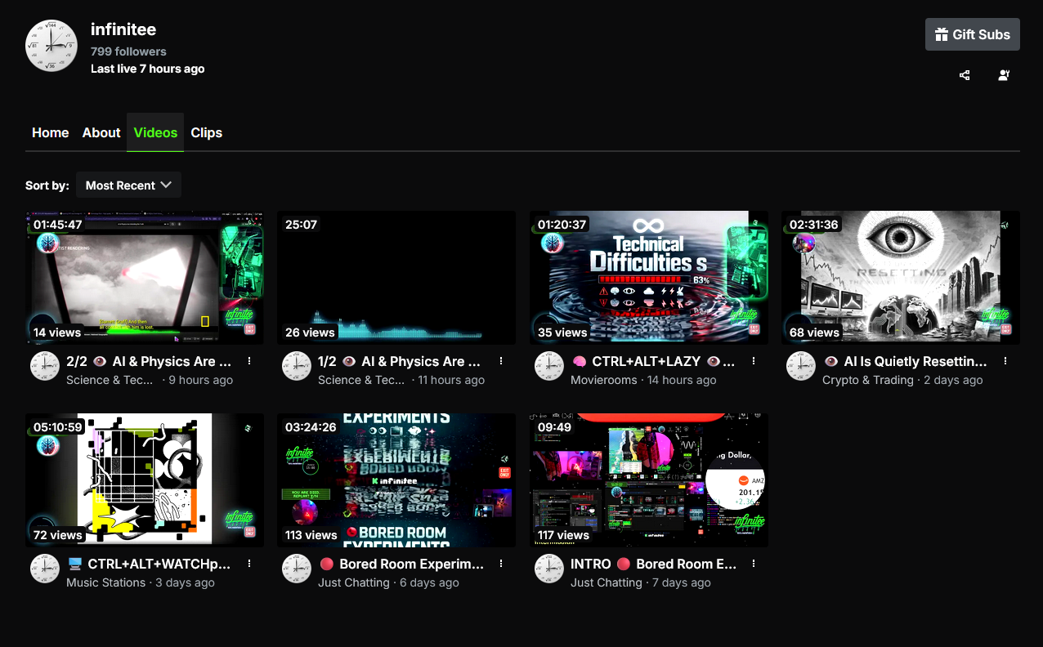Viewport: 1043px width, 647px height.
Task: Click the follow user icon
Action: 1004,75
